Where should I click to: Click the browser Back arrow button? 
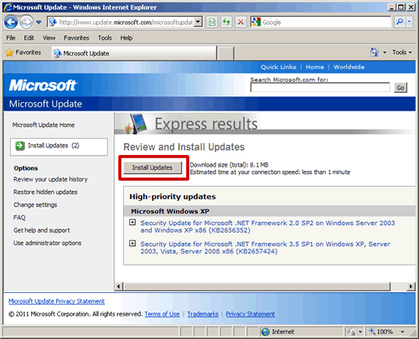(x=11, y=22)
